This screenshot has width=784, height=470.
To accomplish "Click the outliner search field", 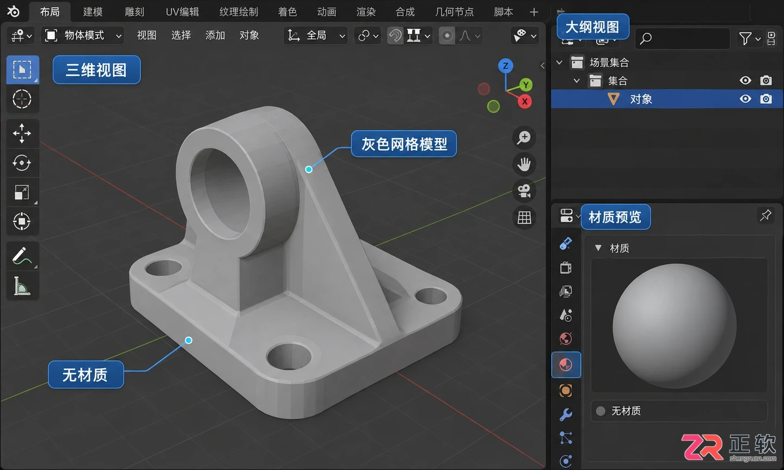I will pos(682,39).
